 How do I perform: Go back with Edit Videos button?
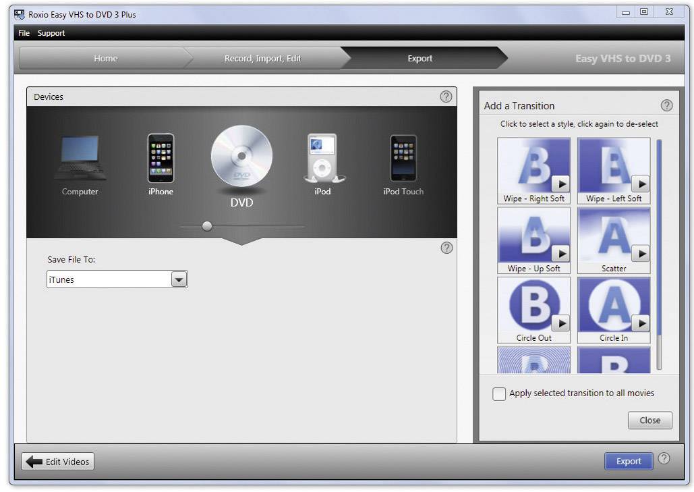57,461
